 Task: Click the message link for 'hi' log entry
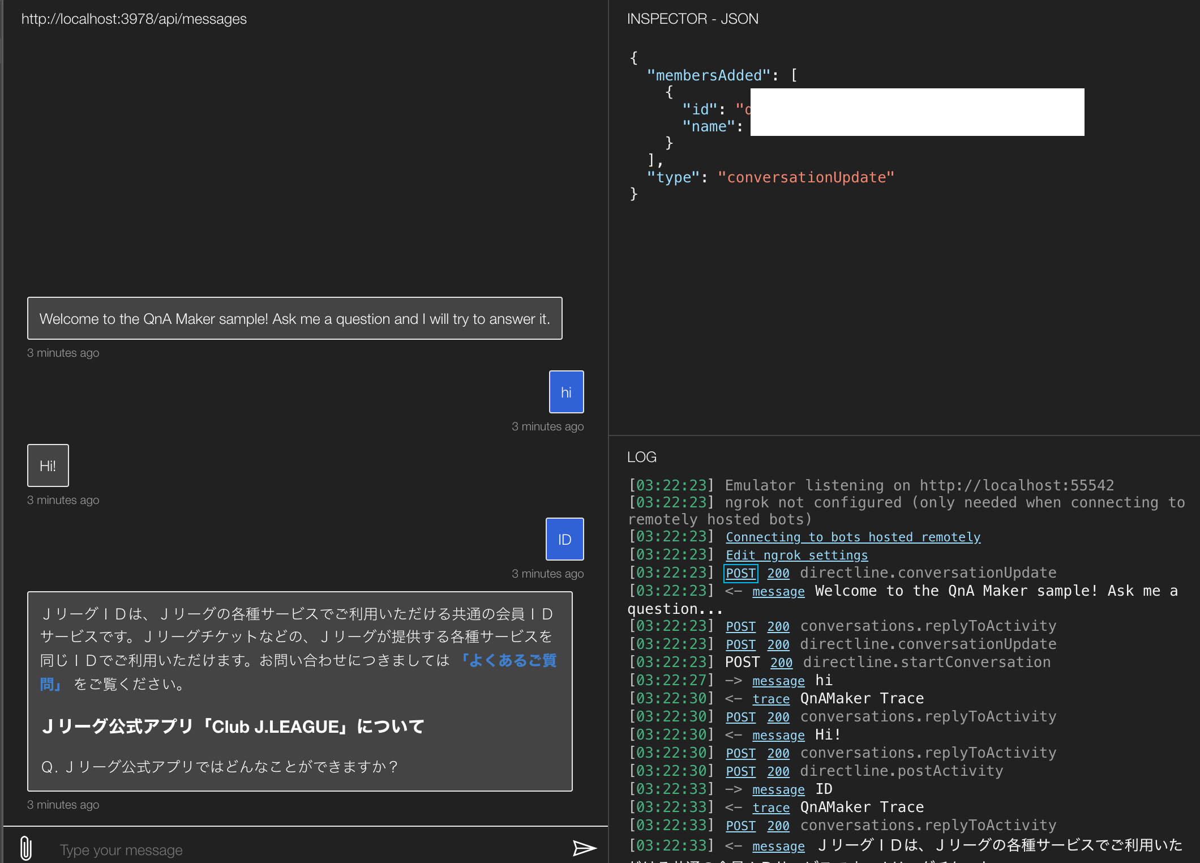click(x=778, y=681)
